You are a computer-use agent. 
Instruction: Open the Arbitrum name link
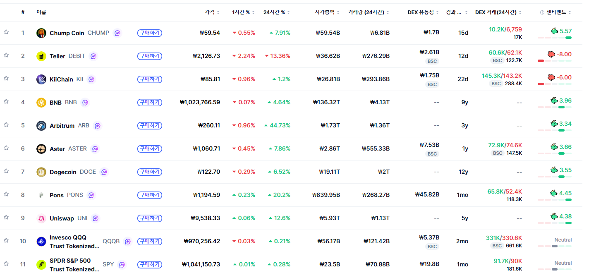click(62, 126)
